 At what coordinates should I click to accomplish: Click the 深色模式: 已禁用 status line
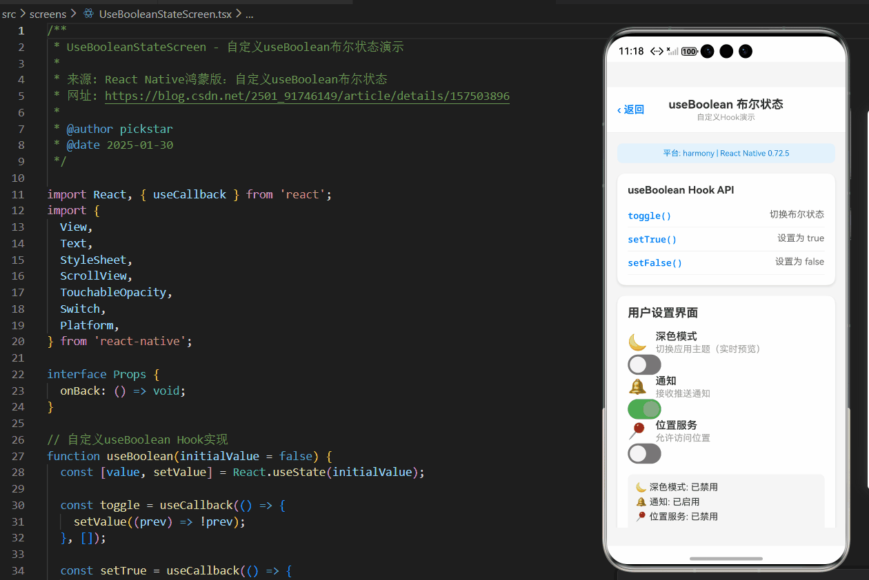(677, 487)
